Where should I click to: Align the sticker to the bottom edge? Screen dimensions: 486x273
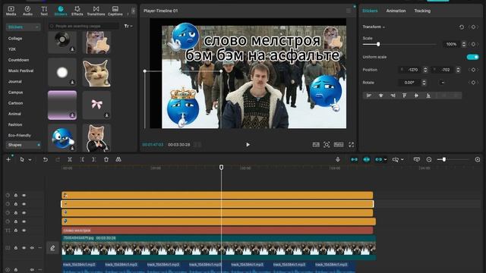click(x=428, y=96)
